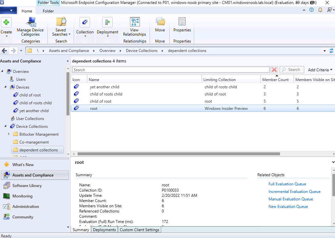Open the Deployment ribbon menu

[107, 27]
